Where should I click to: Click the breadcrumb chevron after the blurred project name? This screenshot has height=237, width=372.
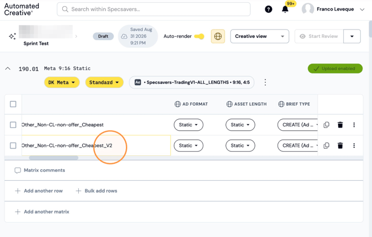[76, 36]
